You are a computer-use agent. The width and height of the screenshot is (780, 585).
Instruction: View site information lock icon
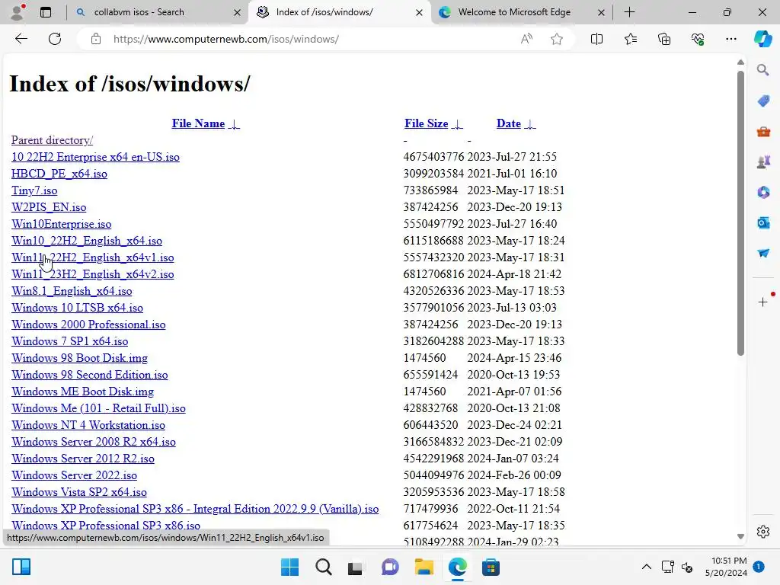coord(96,39)
